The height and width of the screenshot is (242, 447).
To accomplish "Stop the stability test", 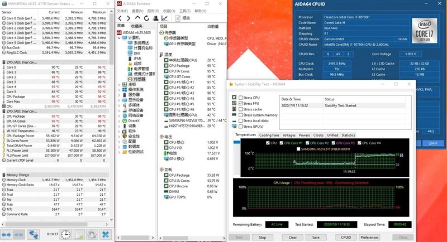I will pyautogui.click(x=263, y=237).
